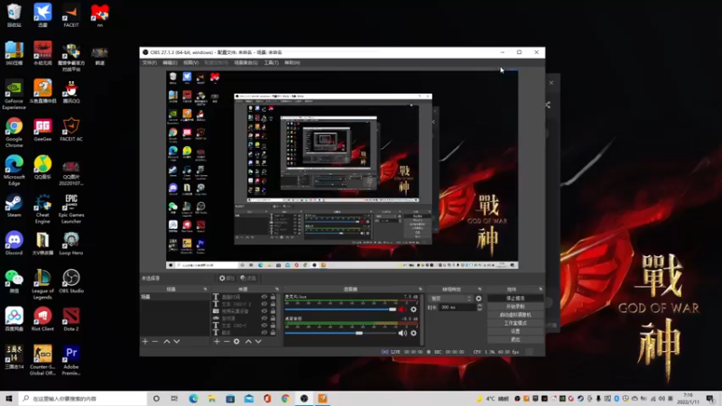Open the 渐变 transition type dropdown
Screen dimensions: 722x406
coord(450,299)
